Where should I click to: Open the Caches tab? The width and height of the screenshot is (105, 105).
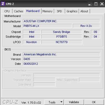[x=19, y=11]
